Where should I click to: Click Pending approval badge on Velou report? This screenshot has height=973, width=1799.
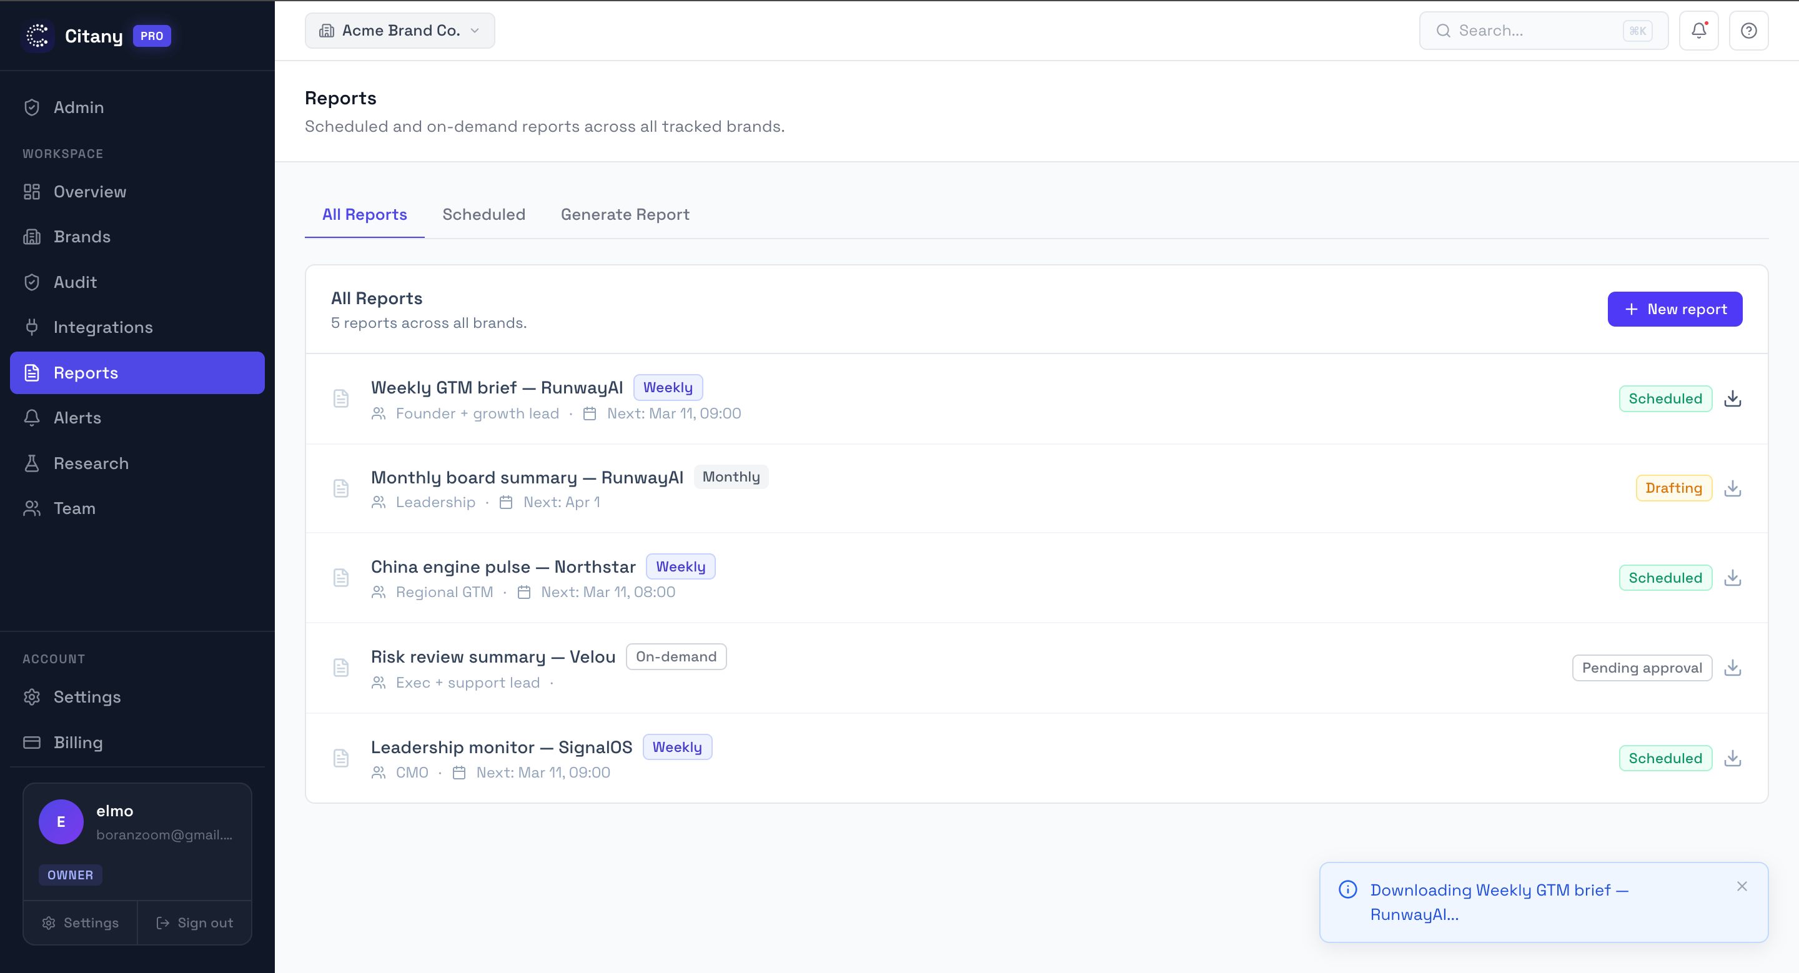[1642, 667]
